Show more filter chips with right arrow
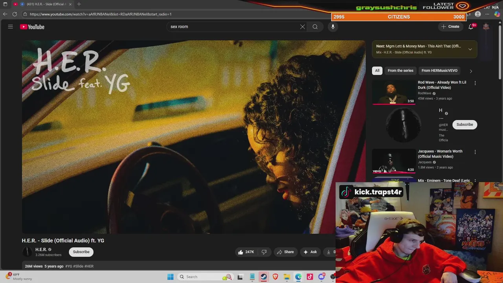 coord(471,71)
